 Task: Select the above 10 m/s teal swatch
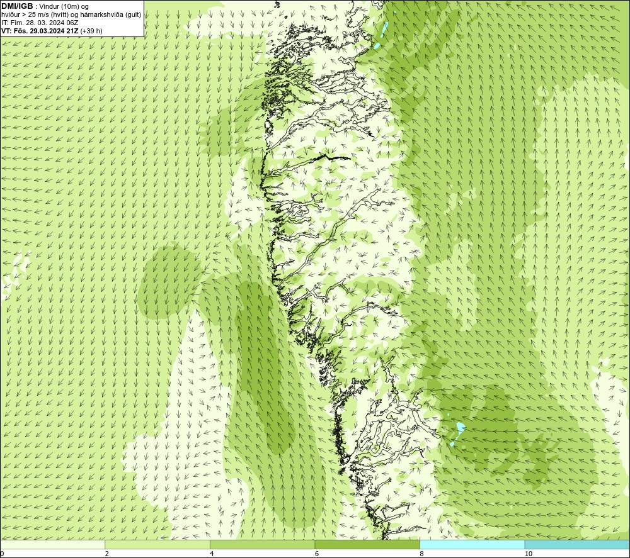[577, 544]
